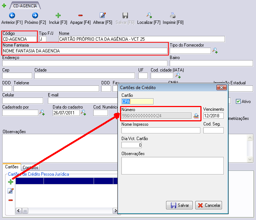
Task: Click the Cidade field
Action: click(x=84, y=76)
